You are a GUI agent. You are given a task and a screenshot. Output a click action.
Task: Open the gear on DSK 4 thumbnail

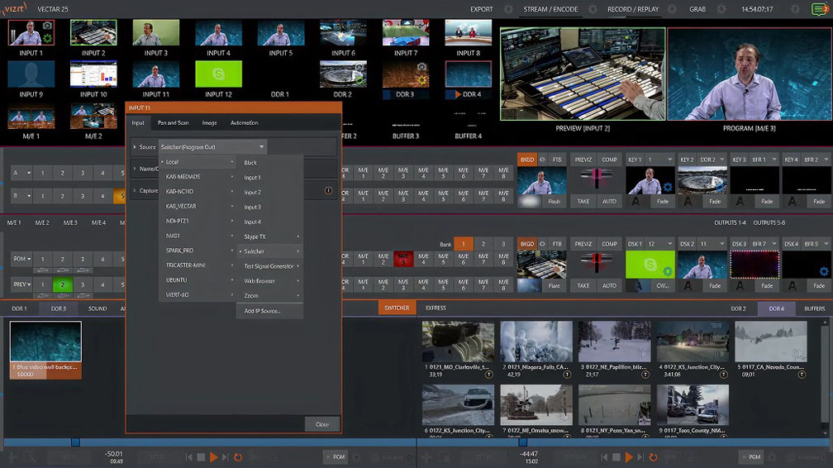pos(823,272)
